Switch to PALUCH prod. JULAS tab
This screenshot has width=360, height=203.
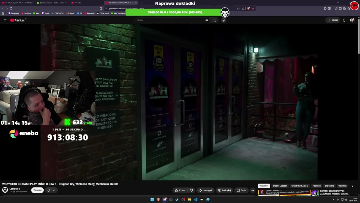click(17, 3)
